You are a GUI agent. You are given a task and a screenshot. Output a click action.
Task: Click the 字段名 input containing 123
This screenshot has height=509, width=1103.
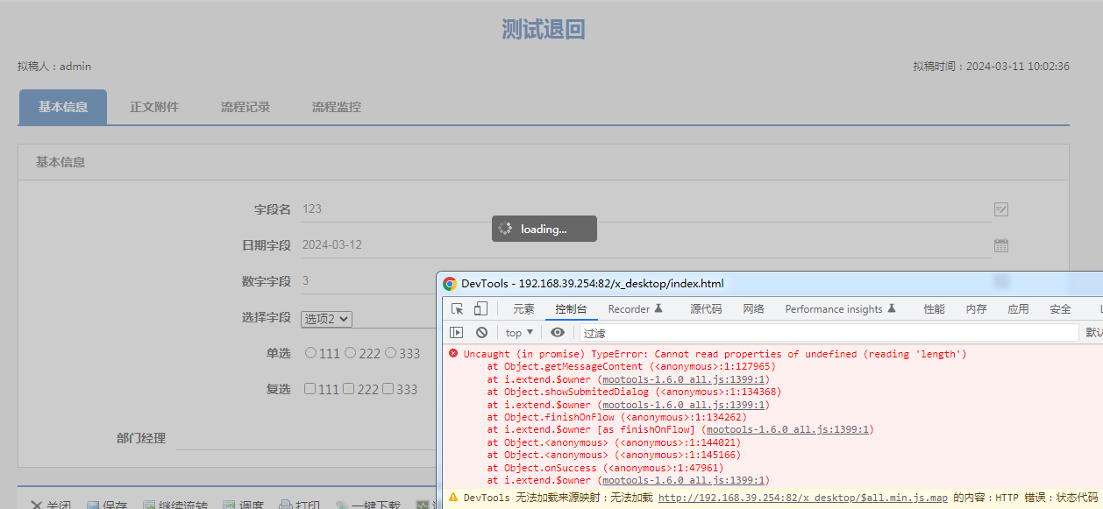tap(646, 209)
